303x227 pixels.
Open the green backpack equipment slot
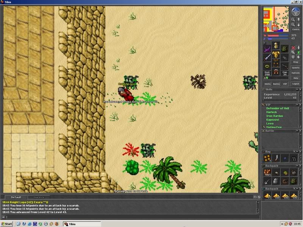(x=285, y=49)
